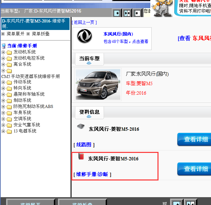Open 防抱死制动系统ABS tree label
This screenshot has height=205, width=211.
33,107
